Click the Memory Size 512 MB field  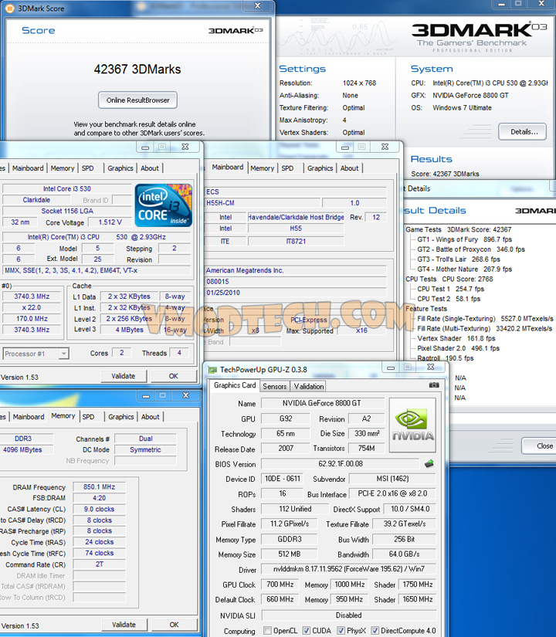289,554
